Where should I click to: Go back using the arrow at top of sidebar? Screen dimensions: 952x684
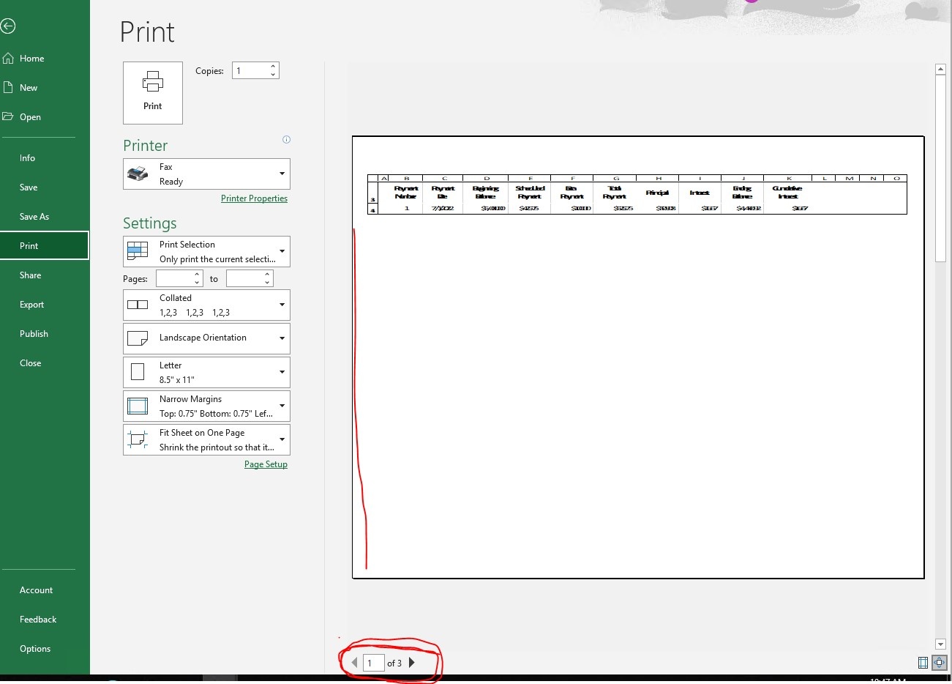click(8, 26)
